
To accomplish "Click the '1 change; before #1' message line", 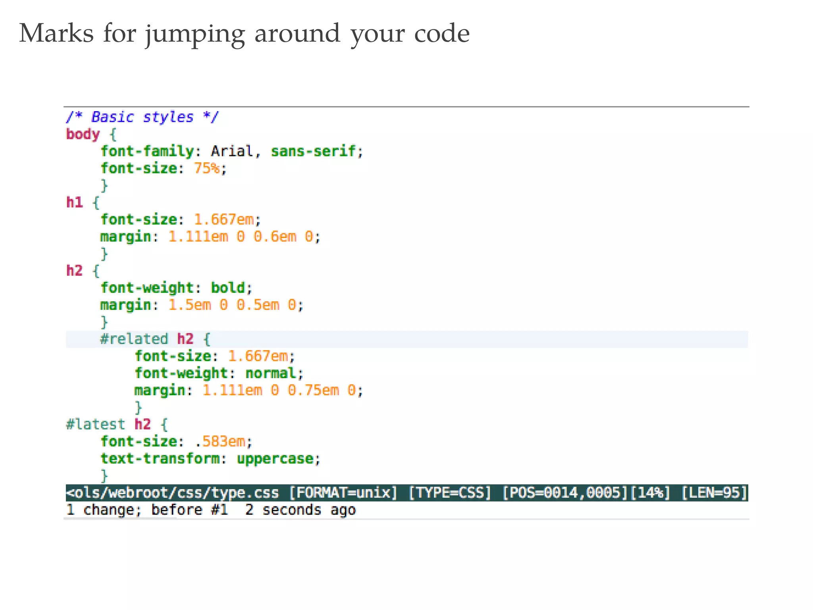I will click(x=147, y=510).
